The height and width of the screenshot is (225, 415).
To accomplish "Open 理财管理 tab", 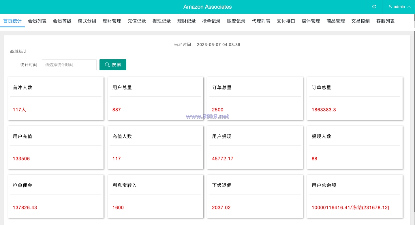I will 112,21.
